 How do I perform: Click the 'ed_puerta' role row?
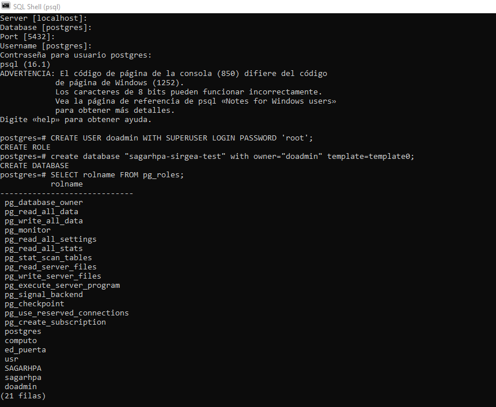coord(25,350)
